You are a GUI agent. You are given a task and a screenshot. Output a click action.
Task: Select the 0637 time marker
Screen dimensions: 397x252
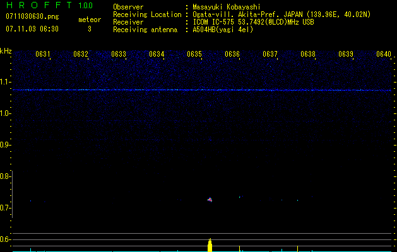point(270,54)
